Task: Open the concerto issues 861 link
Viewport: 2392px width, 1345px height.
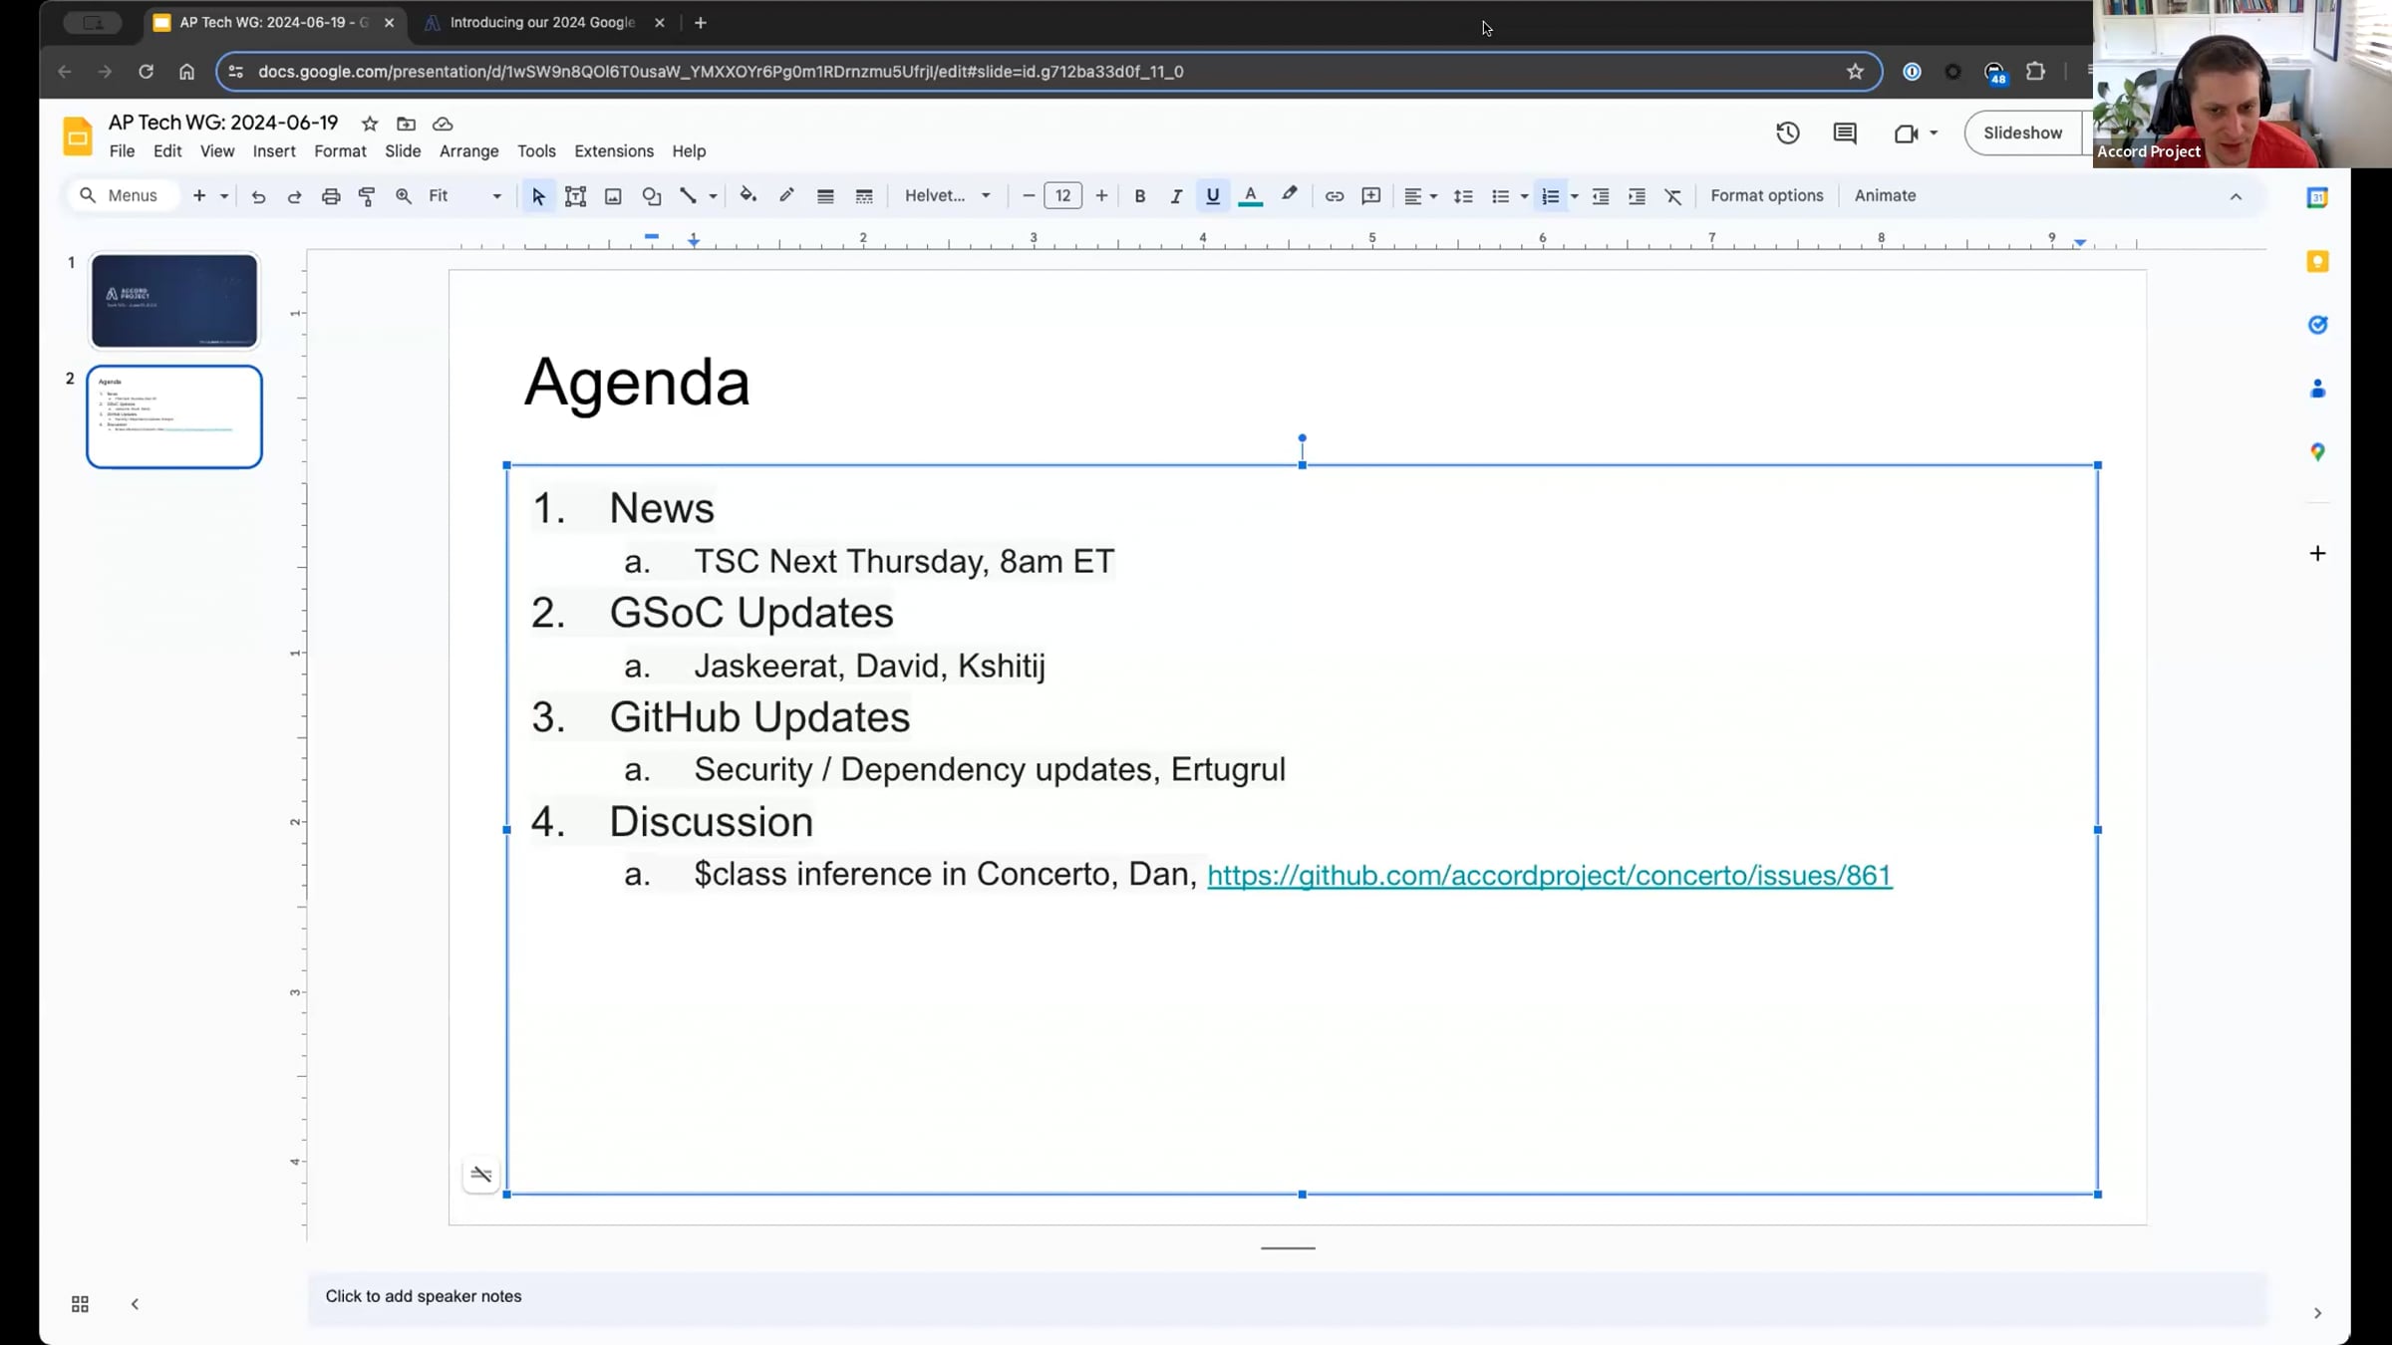Action: pos(1549,875)
